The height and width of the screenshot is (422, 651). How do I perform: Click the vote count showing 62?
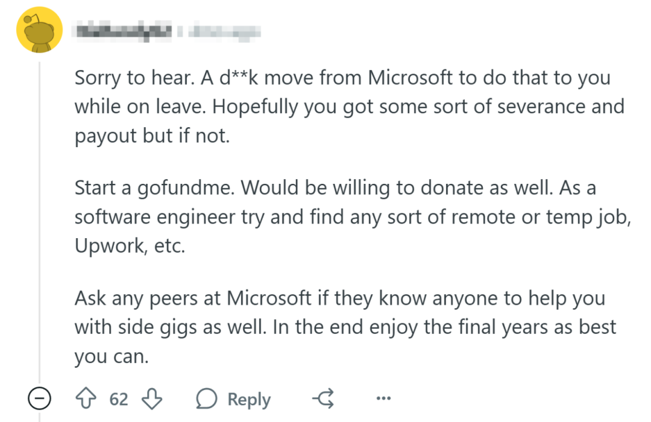click(x=119, y=399)
